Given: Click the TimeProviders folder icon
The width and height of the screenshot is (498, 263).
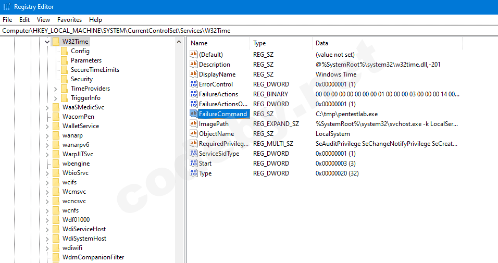Looking at the screenshot, I should click(x=64, y=89).
